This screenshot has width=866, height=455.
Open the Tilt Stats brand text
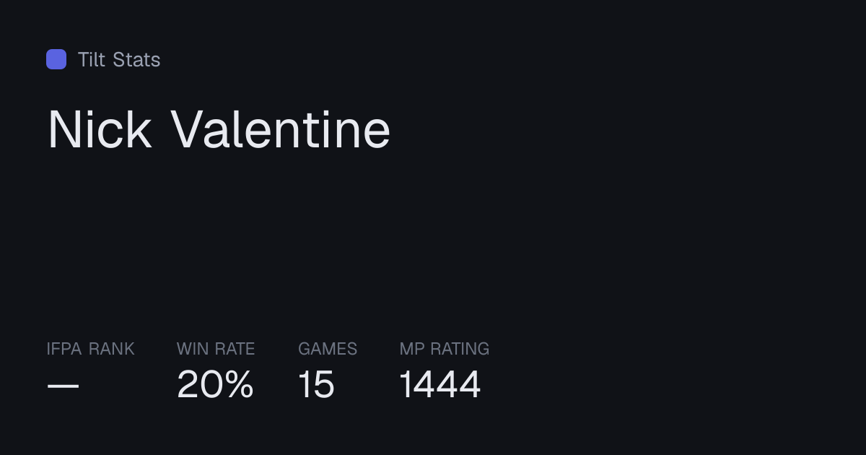119,59
